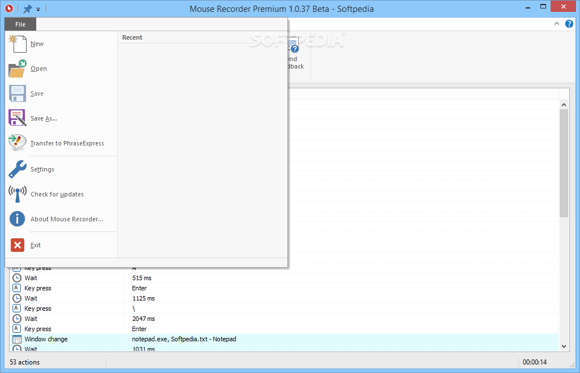580x373 pixels.
Task: Open the quick access toolbar dropdown arrow
Action: pos(38,10)
